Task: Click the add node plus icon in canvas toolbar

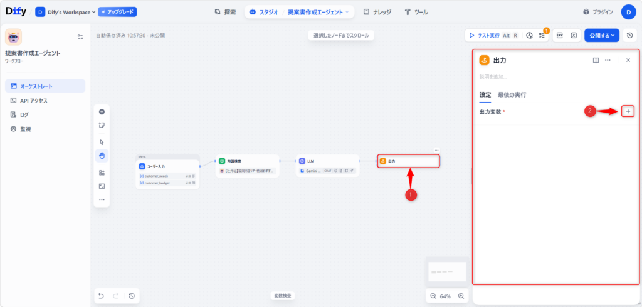Action: [102, 111]
